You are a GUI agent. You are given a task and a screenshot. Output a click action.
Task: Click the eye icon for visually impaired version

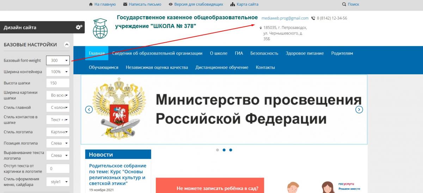(171, 4)
